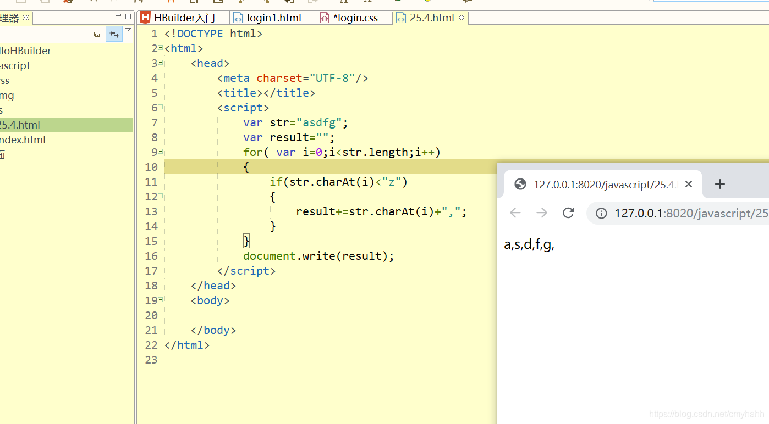
Task: Click the closing </body> tag on line 21
Action: point(213,330)
